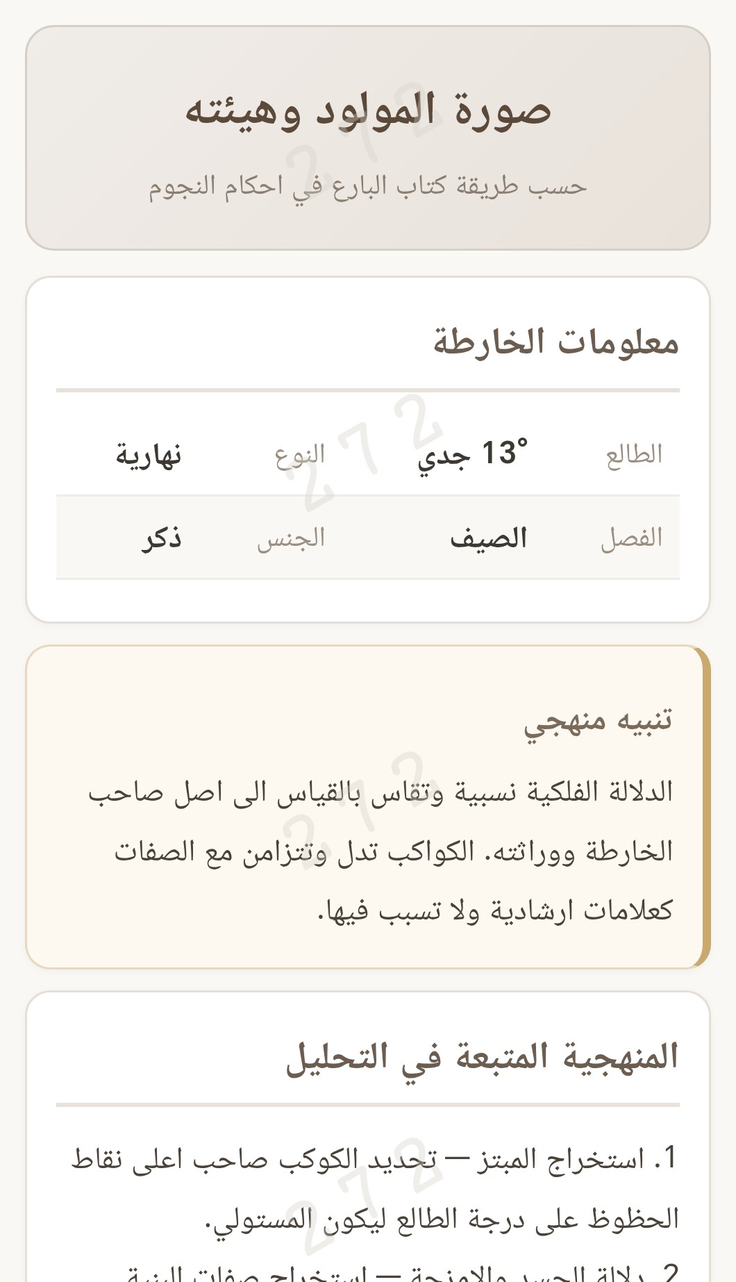Click the "تنبيه منهجي" note heading
Image resolution: width=736 pixels, height=1282 pixels.
tap(598, 721)
